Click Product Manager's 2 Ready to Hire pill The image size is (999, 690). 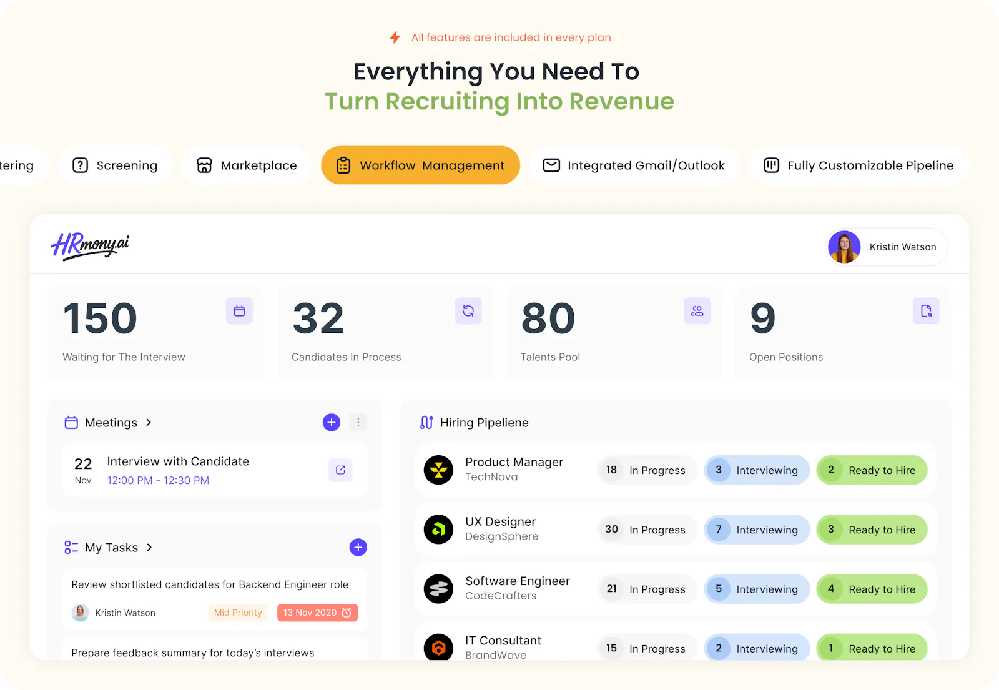(x=872, y=470)
